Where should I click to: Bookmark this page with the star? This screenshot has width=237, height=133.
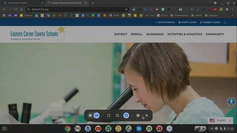[x=126, y=9]
